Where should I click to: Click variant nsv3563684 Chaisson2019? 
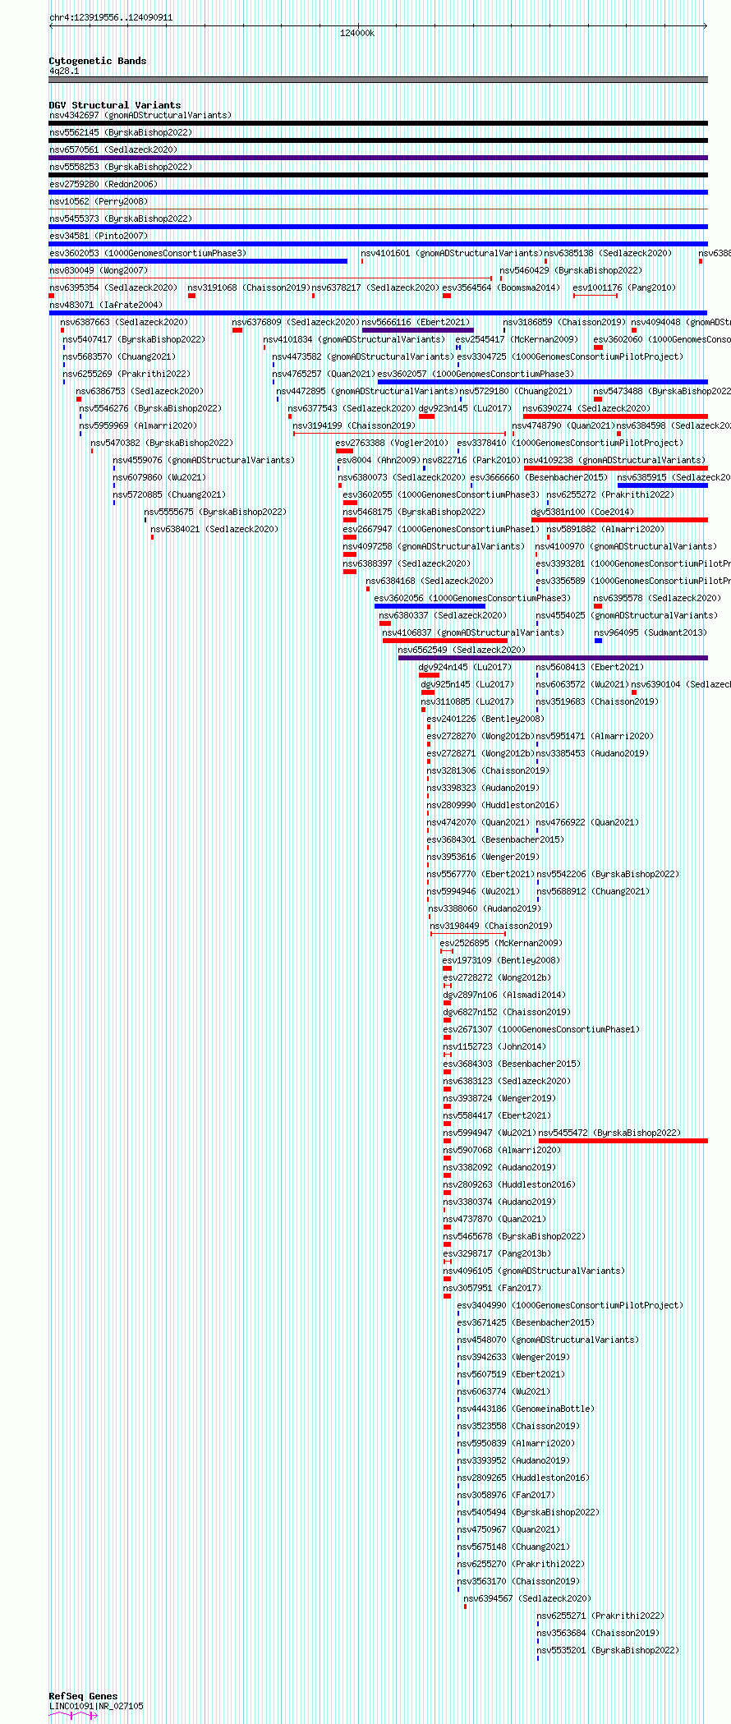click(x=598, y=1633)
